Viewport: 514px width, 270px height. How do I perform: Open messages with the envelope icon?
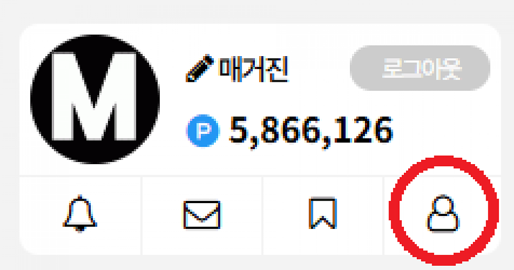click(201, 214)
